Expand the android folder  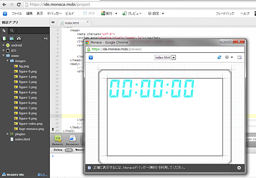point(3,45)
